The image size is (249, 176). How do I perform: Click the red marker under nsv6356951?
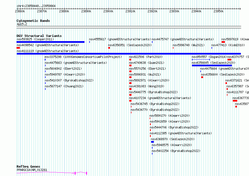tap(109, 48)
